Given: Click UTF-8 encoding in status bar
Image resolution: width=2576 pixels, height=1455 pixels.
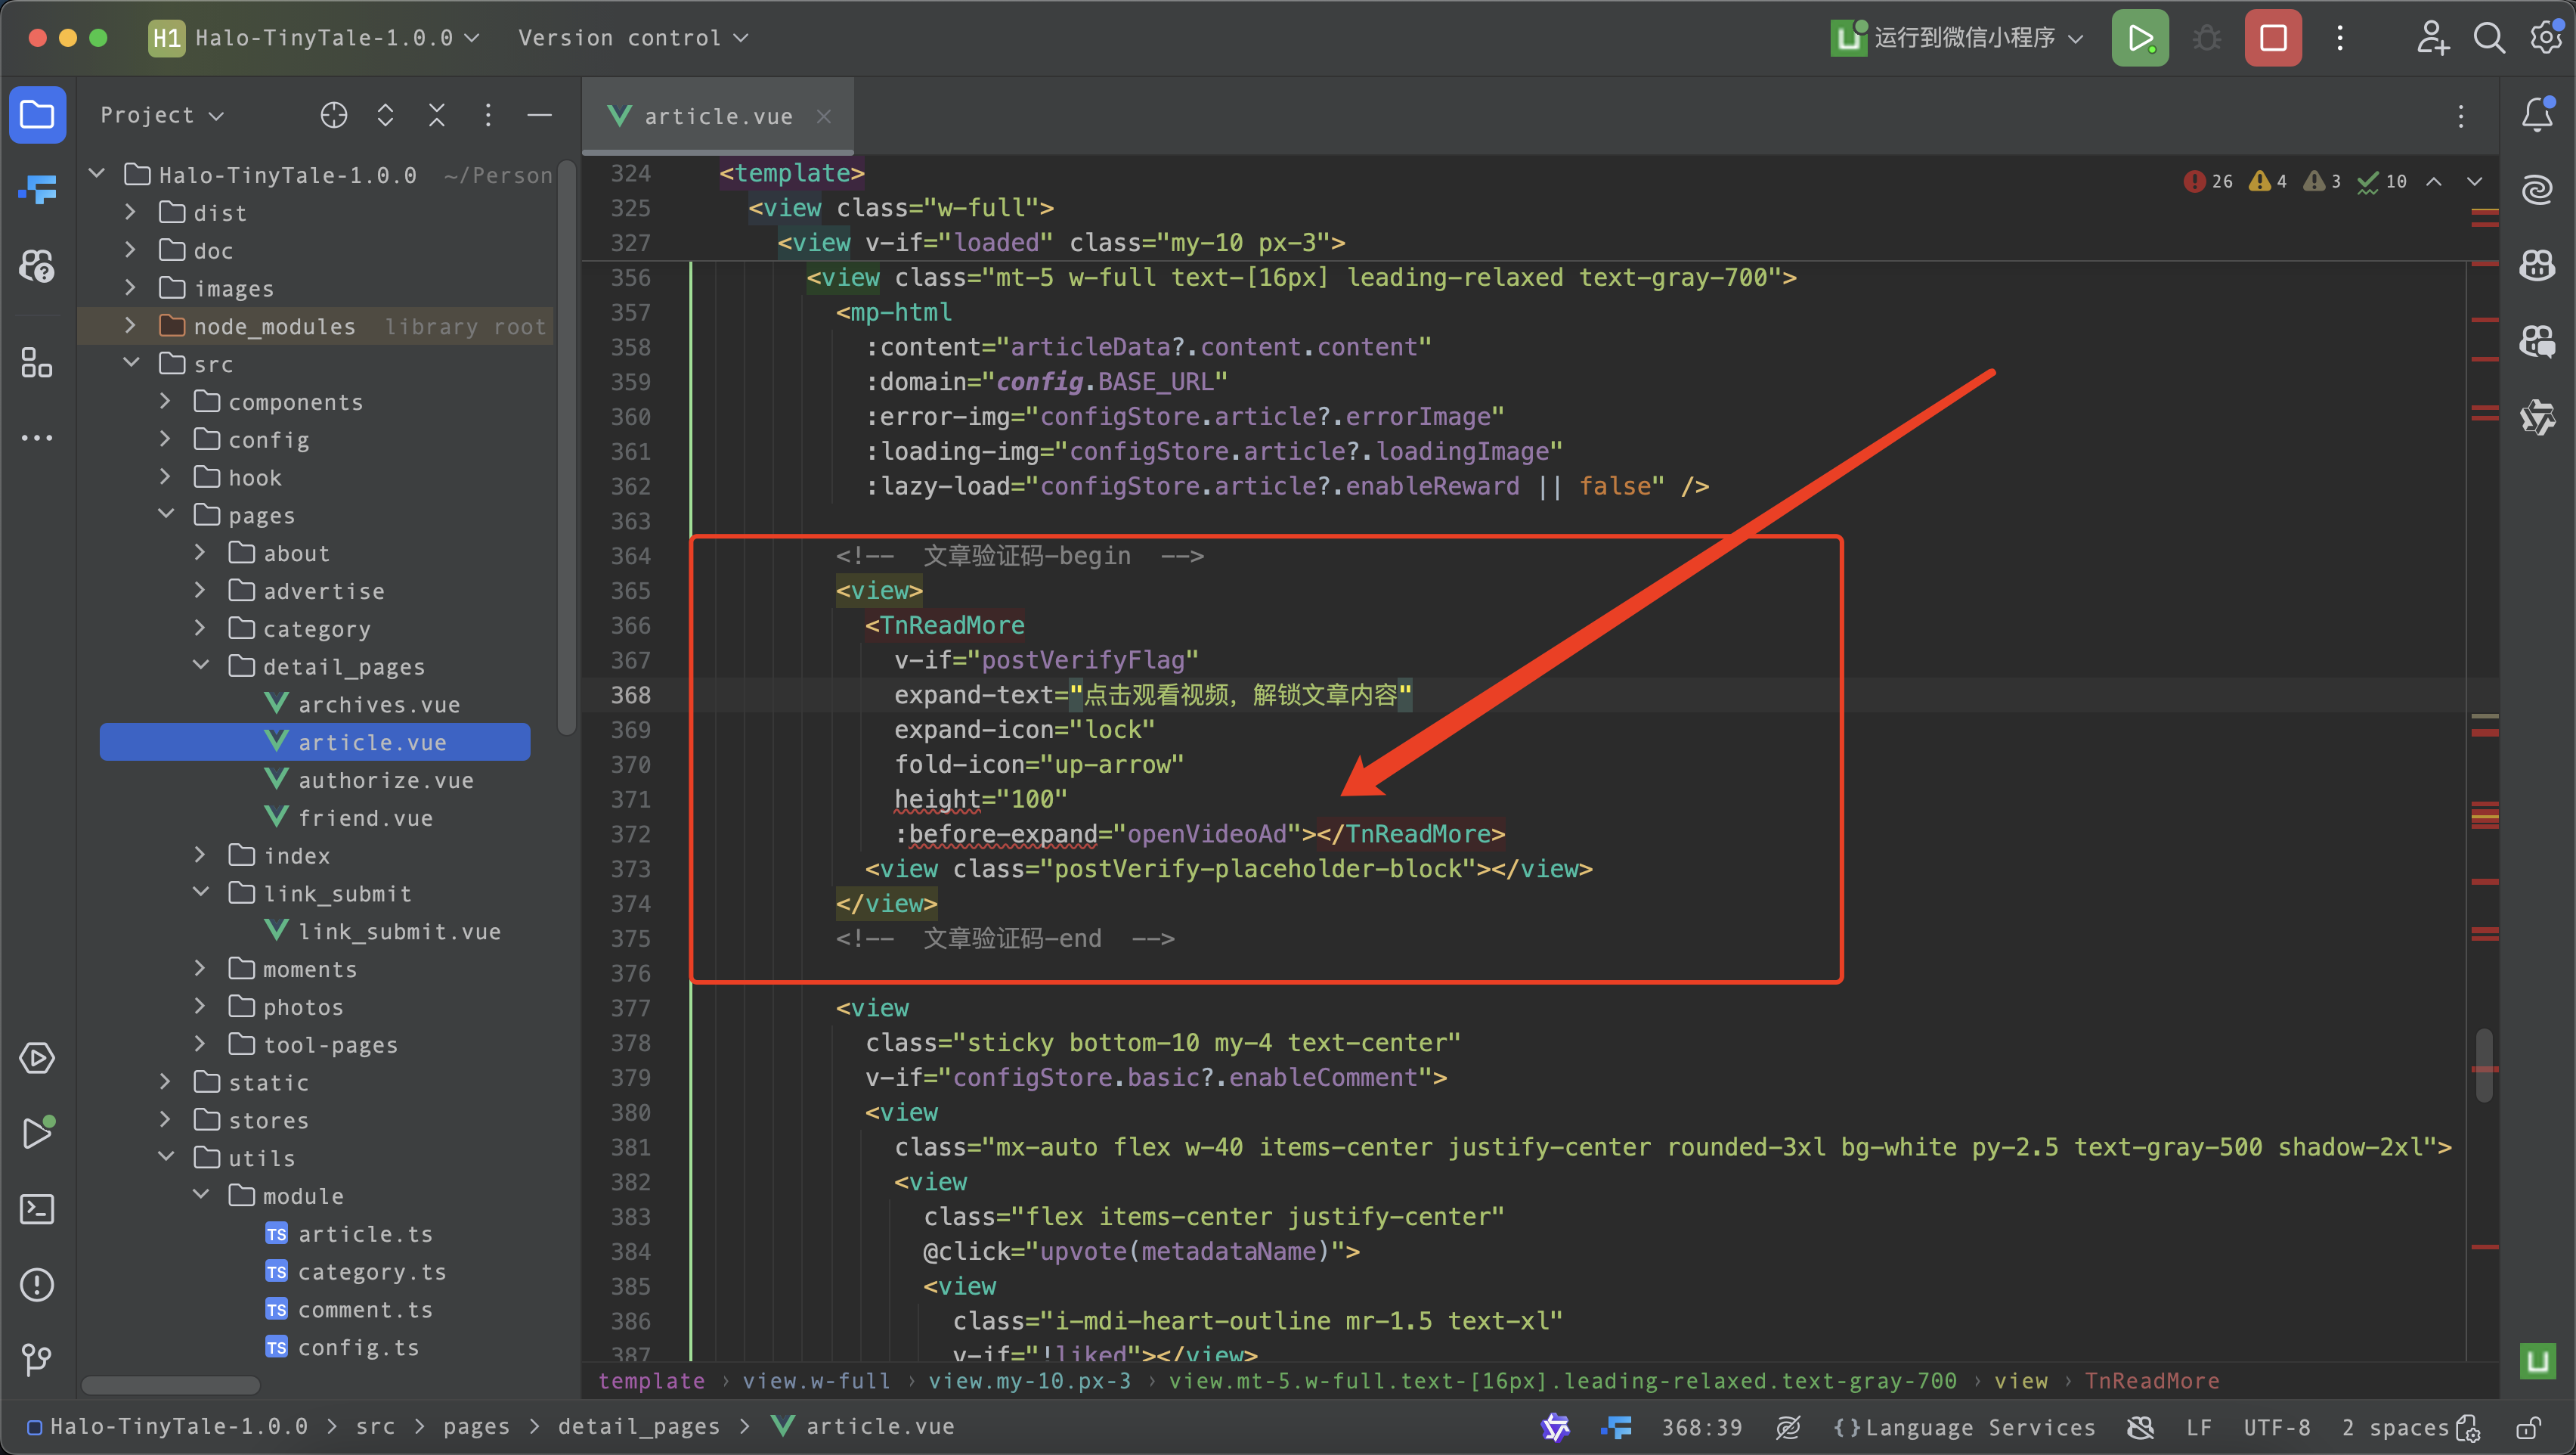Looking at the screenshot, I should tap(2276, 1426).
